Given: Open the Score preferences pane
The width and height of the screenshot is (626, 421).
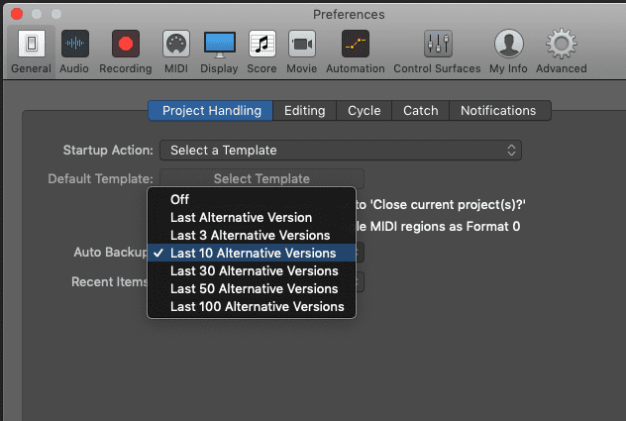Looking at the screenshot, I should pos(261,52).
